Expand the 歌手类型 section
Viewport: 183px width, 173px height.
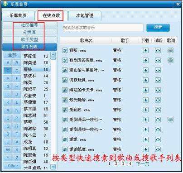click(x=29, y=40)
